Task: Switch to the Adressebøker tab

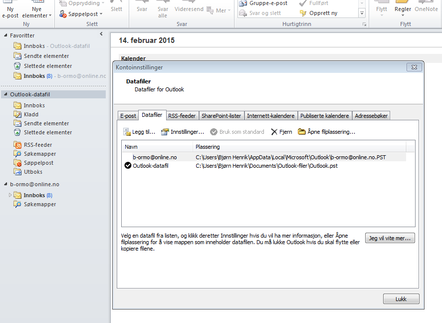Action: click(371, 116)
